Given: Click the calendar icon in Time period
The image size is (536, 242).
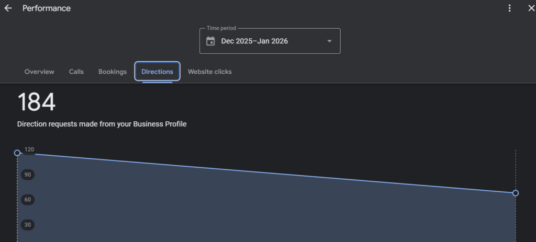Looking at the screenshot, I should pyautogui.click(x=210, y=41).
